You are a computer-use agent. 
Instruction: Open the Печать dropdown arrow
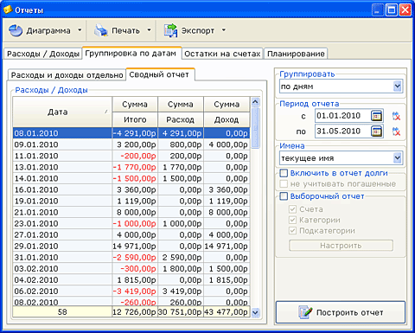pos(149,30)
